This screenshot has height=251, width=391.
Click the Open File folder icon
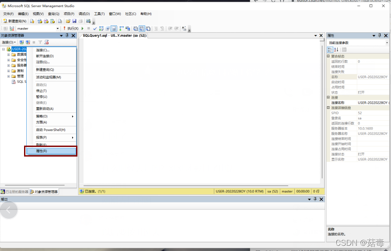[68, 21]
